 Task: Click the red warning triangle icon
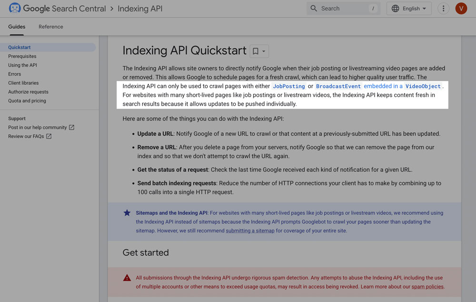coord(127,278)
